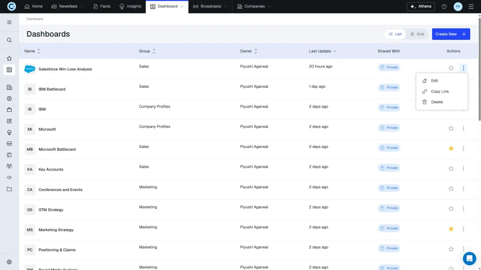Click Private badge on IBM Battlecard row
Image resolution: width=481 pixels, height=270 pixels.
coord(388,87)
